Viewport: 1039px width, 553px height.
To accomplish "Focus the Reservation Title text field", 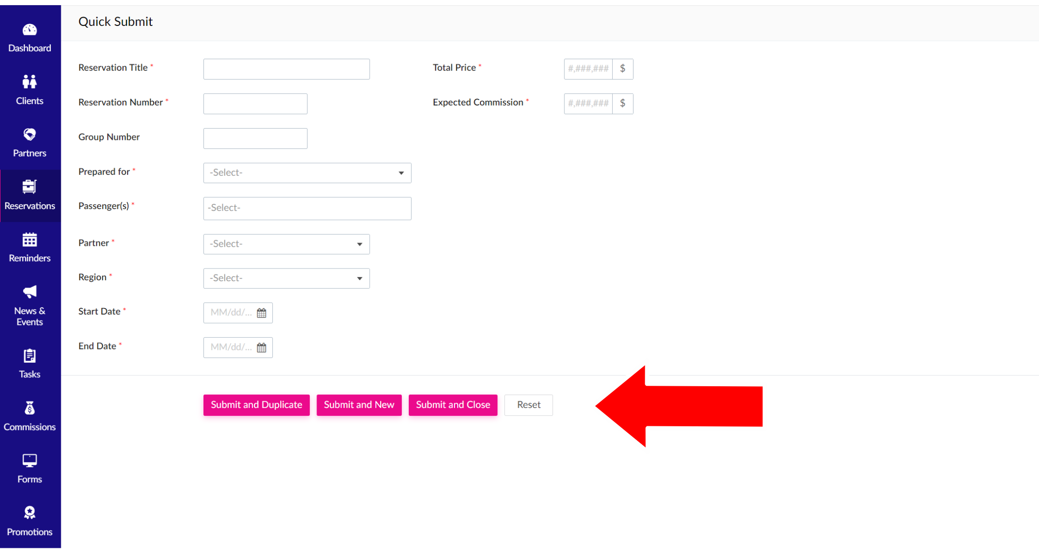I will click(x=286, y=69).
